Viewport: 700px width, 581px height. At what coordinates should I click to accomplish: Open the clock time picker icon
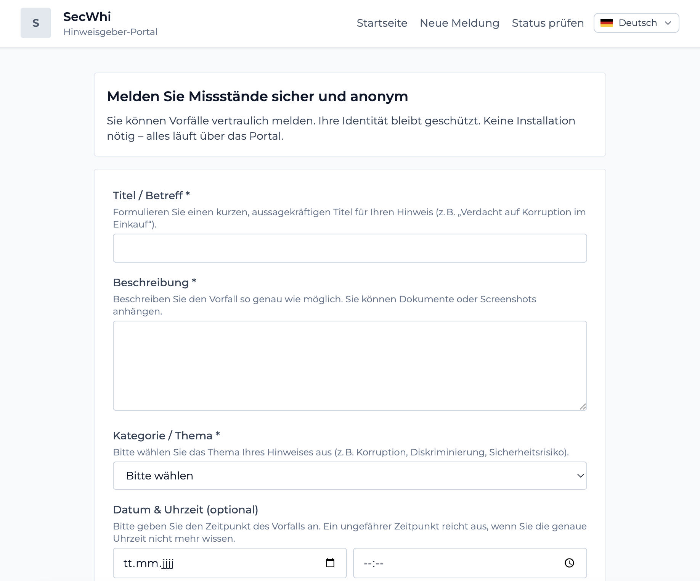(x=569, y=563)
